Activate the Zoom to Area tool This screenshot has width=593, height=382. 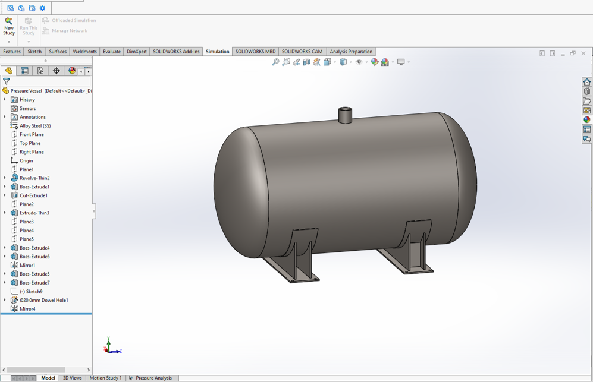coord(285,62)
